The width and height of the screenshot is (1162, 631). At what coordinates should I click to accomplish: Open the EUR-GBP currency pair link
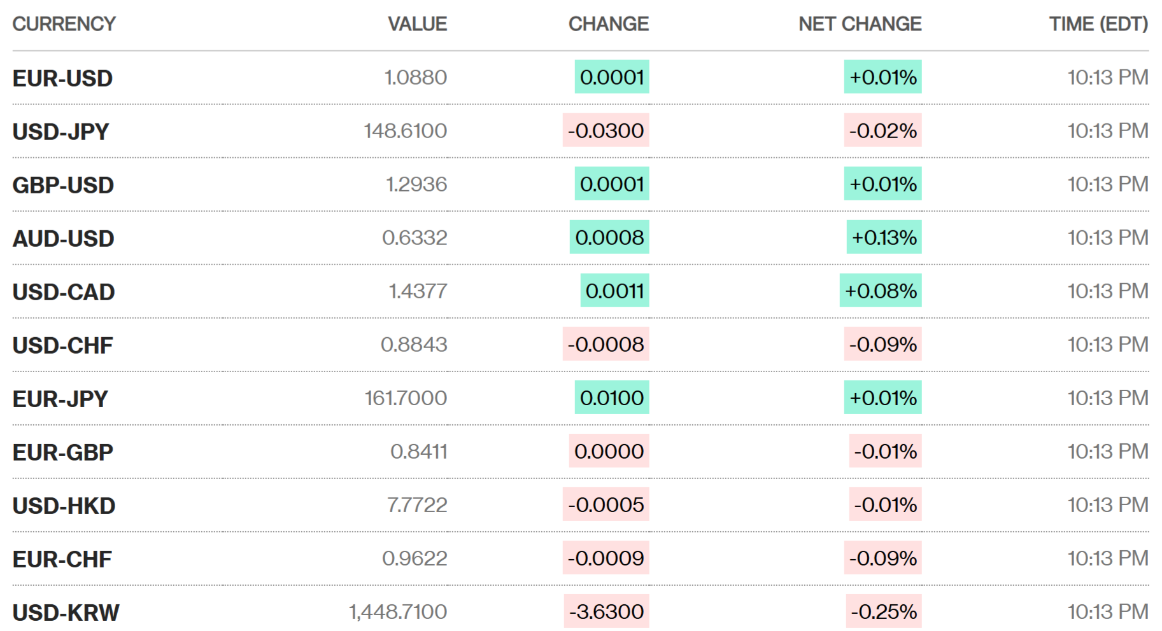coord(62,452)
